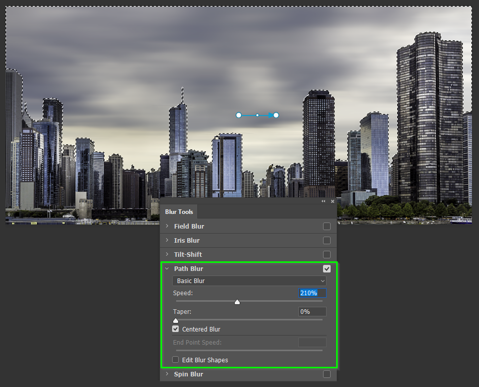This screenshot has height=387, width=479.
Task: Expand the Field Blur section
Action: click(x=167, y=226)
